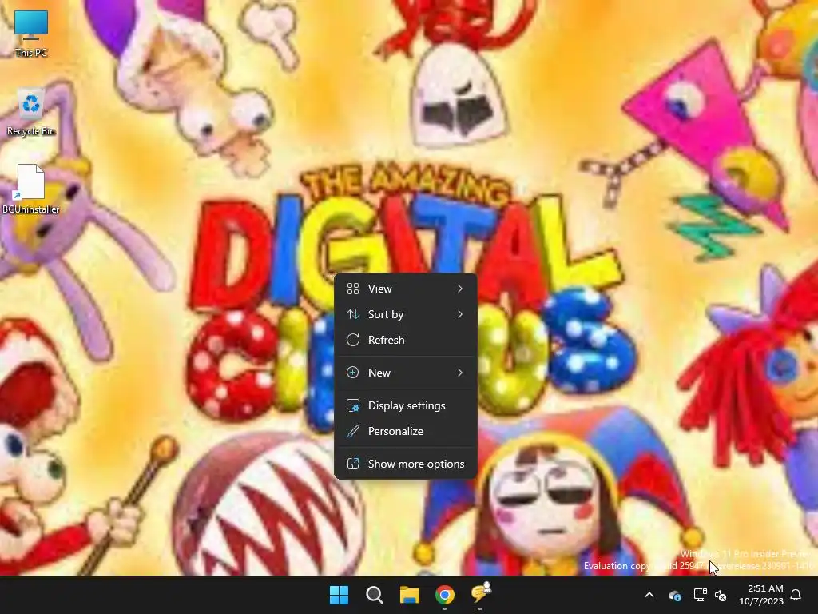Launch File Explorer from taskbar
818x614 pixels.
click(x=410, y=595)
